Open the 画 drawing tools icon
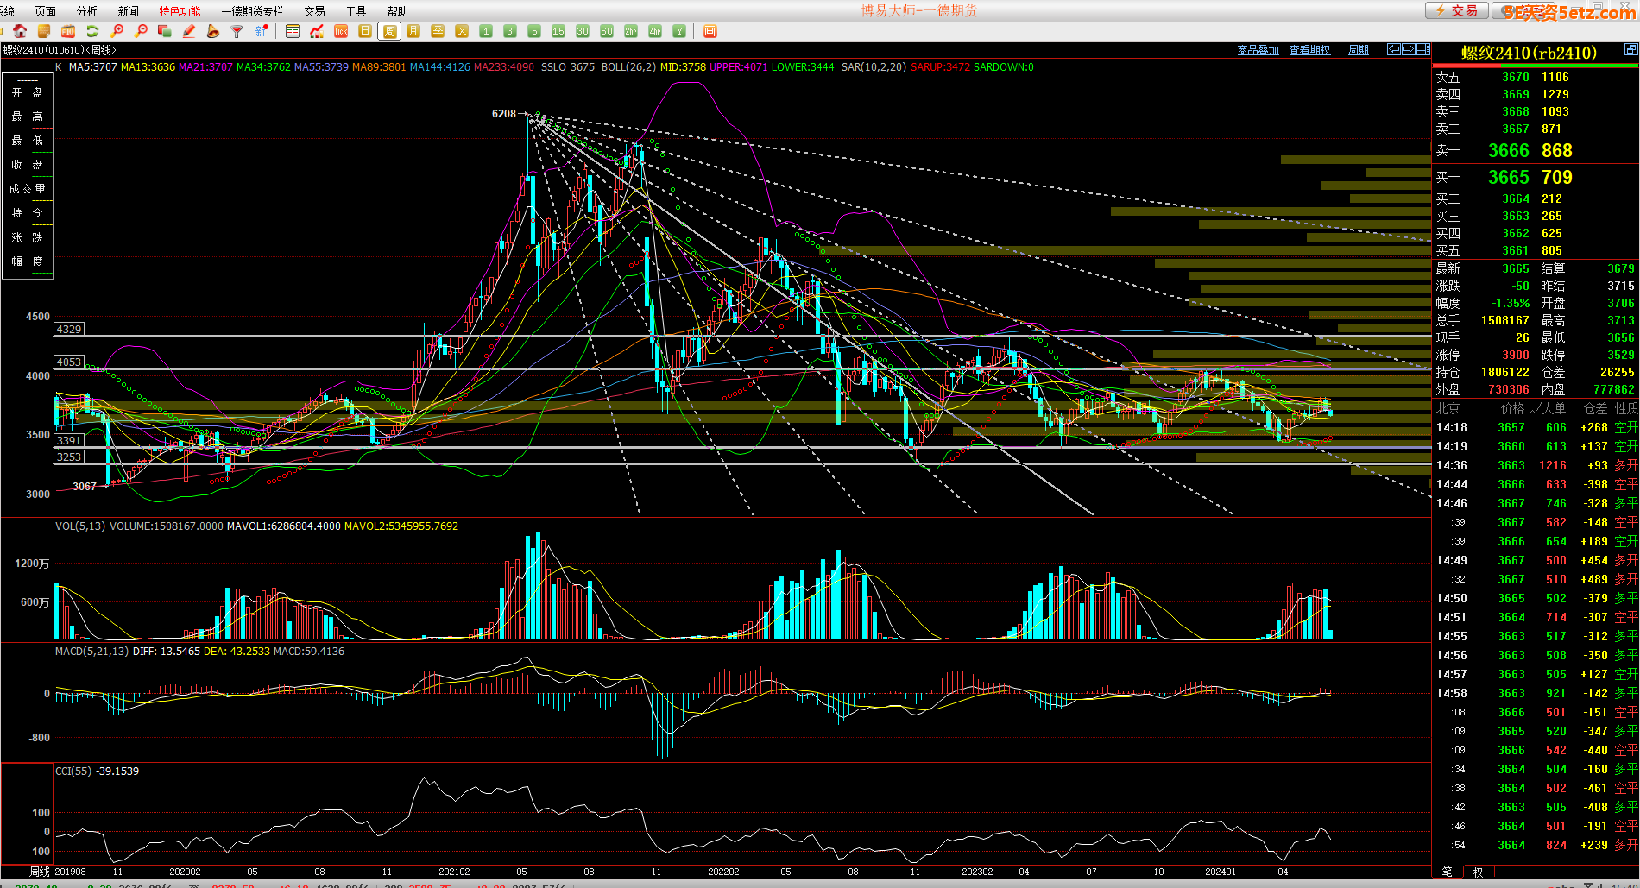The height and width of the screenshot is (888, 1640). pos(710,31)
